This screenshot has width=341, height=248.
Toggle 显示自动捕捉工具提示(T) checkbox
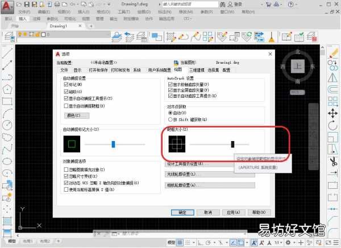[x=66, y=98]
